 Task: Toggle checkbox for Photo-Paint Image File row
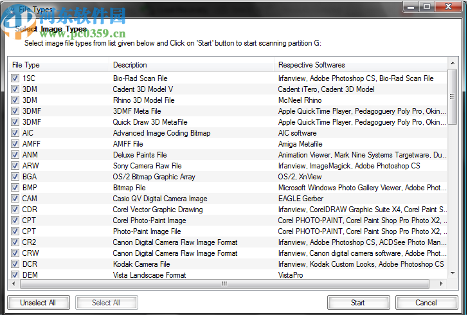point(15,231)
